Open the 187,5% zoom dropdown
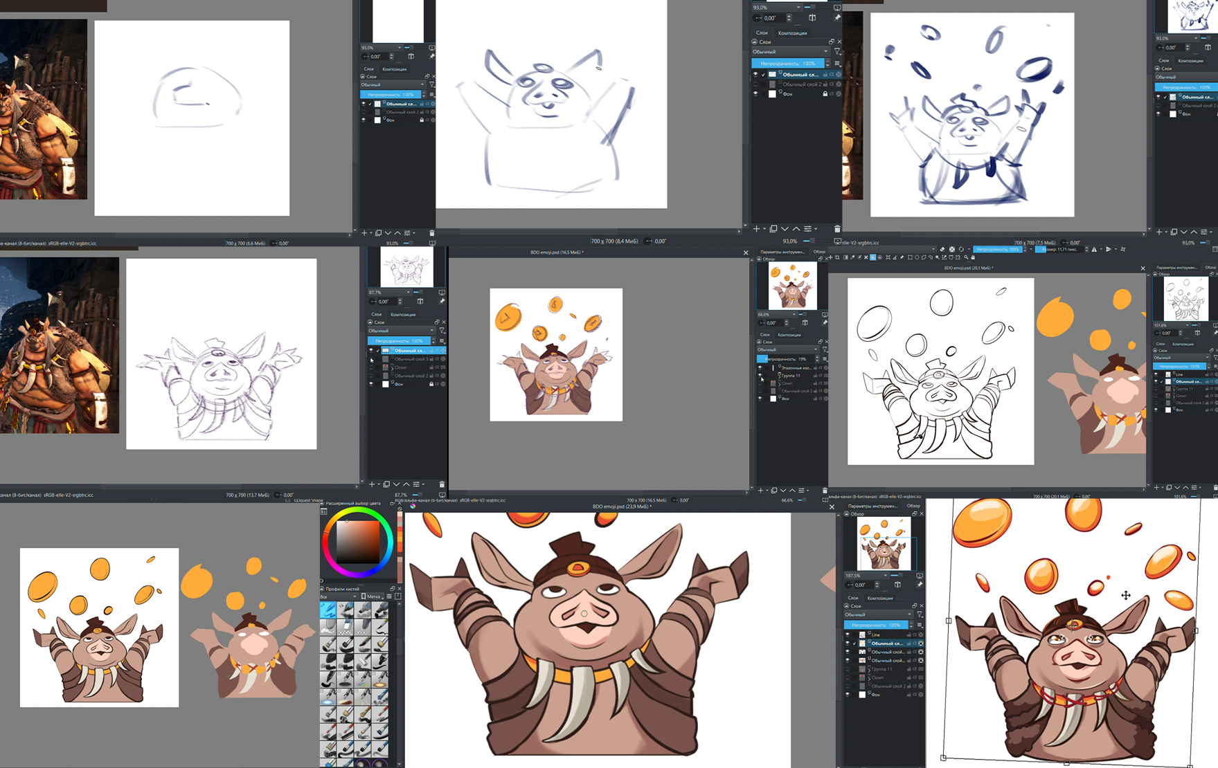 pyautogui.click(x=866, y=575)
